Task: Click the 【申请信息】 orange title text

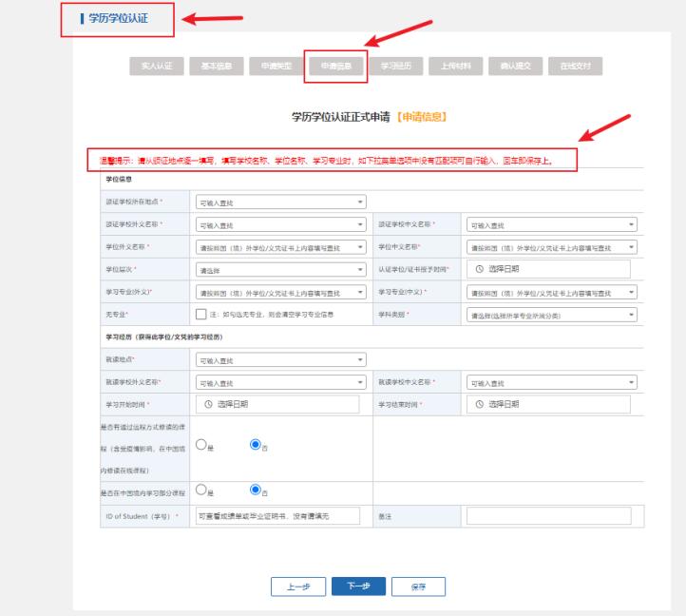Action: coord(422,117)
